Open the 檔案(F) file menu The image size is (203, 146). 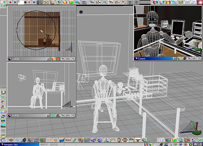click(44, 144)
